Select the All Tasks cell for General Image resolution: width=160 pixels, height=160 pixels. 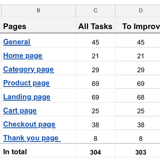[x=95, y=42]
